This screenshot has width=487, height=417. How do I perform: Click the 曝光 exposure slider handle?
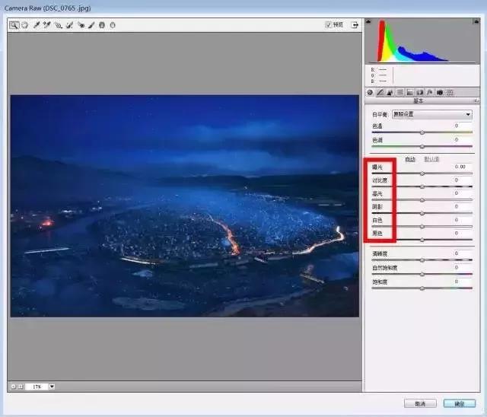(422, 173)
